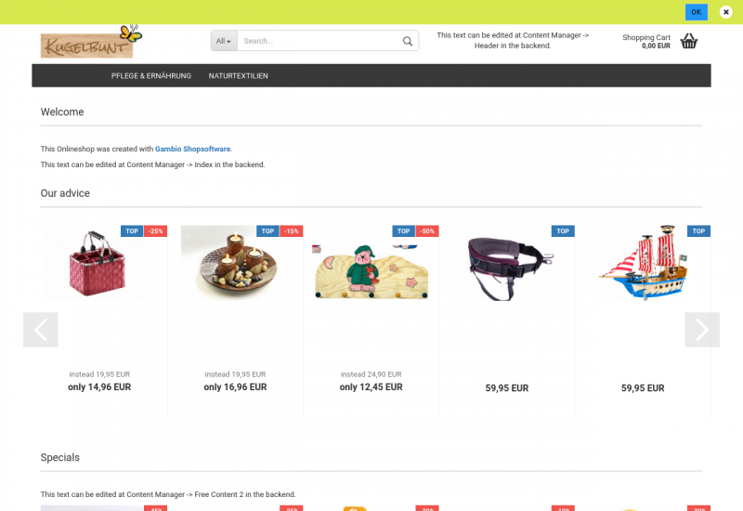
Task: Click the blue OK button
Action: (x=696, y=12)
